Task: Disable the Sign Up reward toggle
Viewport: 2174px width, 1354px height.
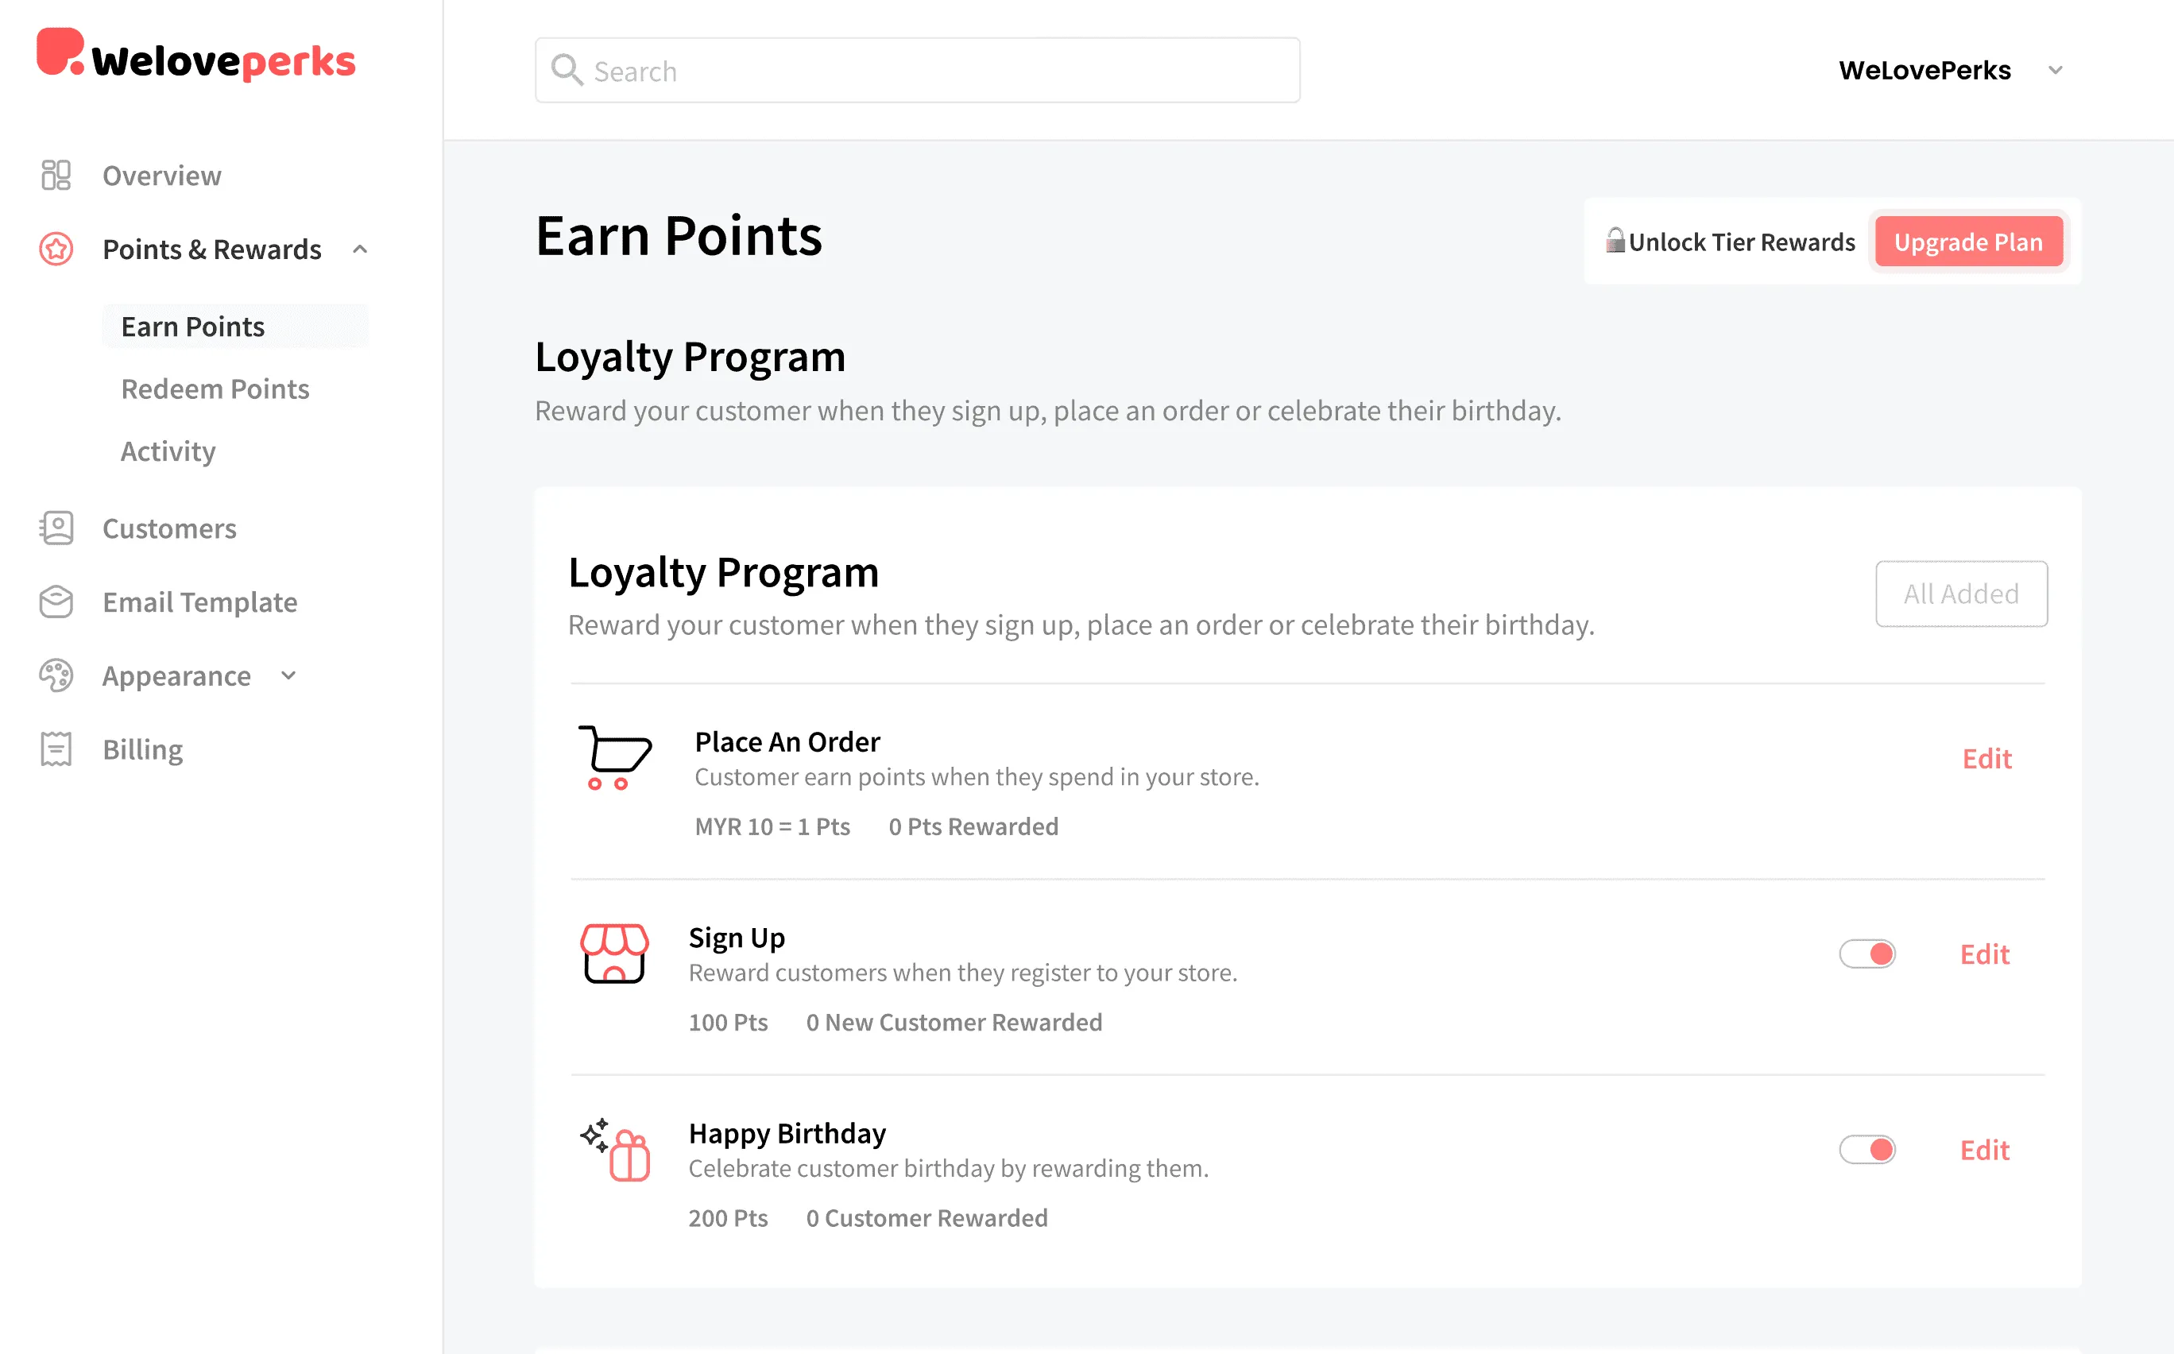Action: click(1866, 954)
